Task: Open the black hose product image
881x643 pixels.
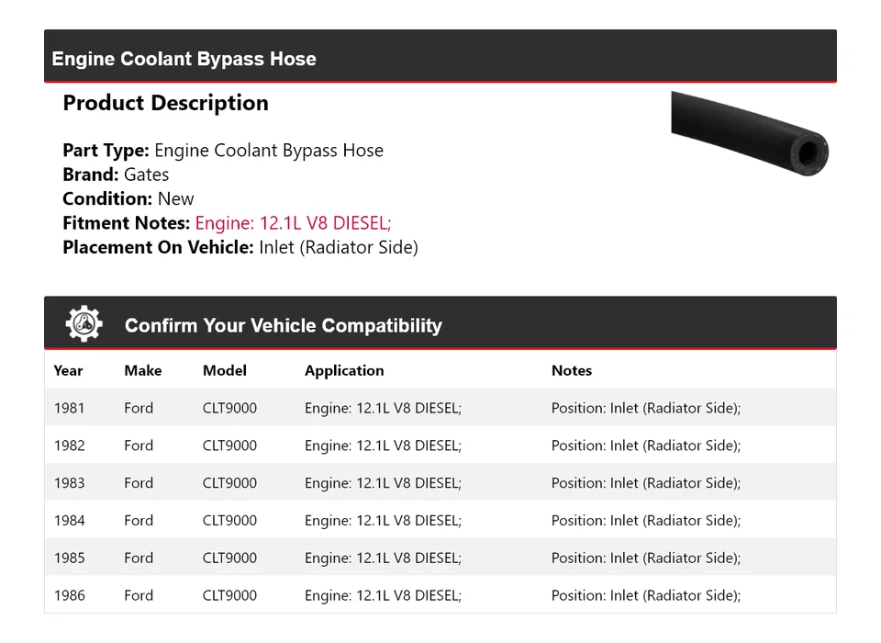Action: 749,134
